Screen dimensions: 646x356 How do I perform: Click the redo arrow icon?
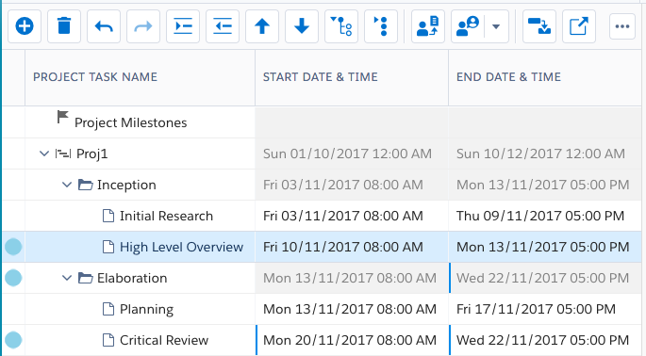[x=143, y=26]
